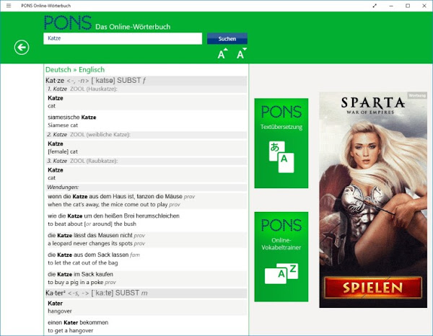Click the Ka·ter² SUBST m entry header
The height and width of the screenshot is (336, 433).
[x=146, y=293]
